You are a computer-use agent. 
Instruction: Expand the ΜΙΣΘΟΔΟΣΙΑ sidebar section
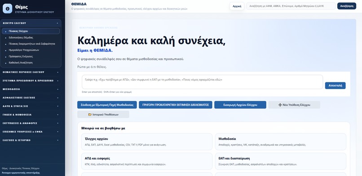click(x=31, y=89)
